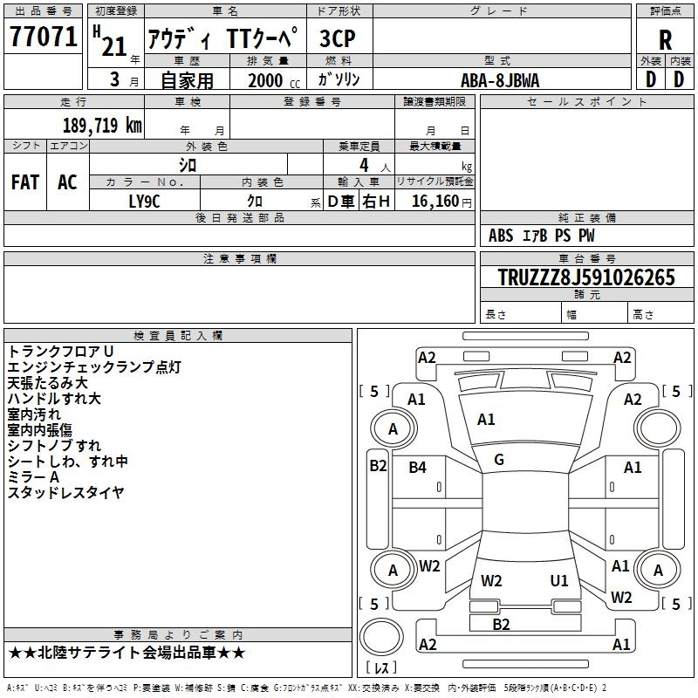Screen dimensions: 698x698
Task: Click the エンジンチェックランプ点灯 note
Action: click(x=94, y=366)
